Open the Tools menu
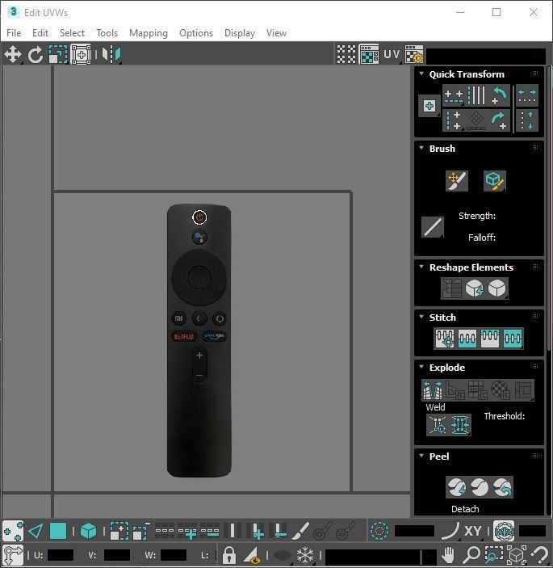Image resolution: width=553 pixels, height=568 pixels. pyautogui.click(x=107, y=33)
